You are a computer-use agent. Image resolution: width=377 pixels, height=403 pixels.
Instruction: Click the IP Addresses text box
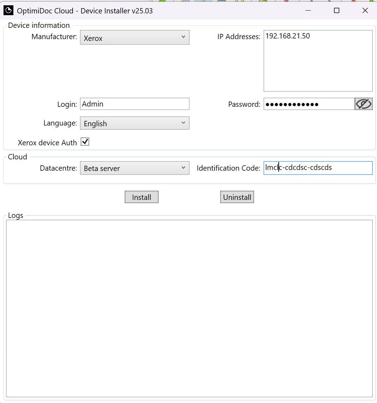click(318, 61)
